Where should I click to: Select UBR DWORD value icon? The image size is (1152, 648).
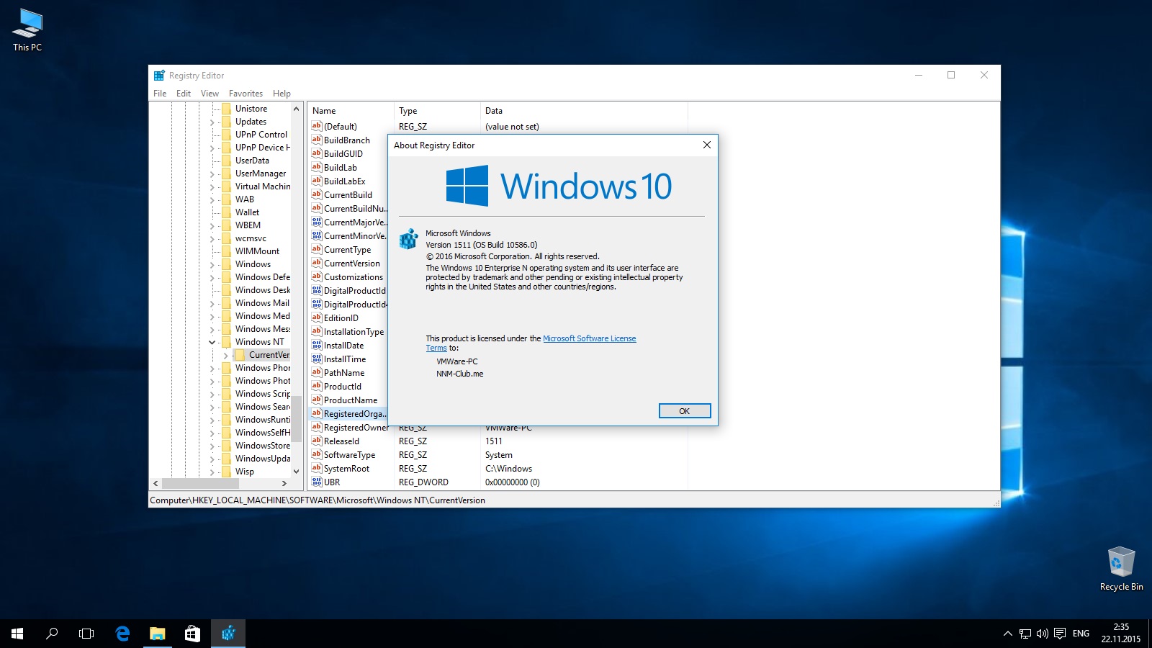point(316,482)
